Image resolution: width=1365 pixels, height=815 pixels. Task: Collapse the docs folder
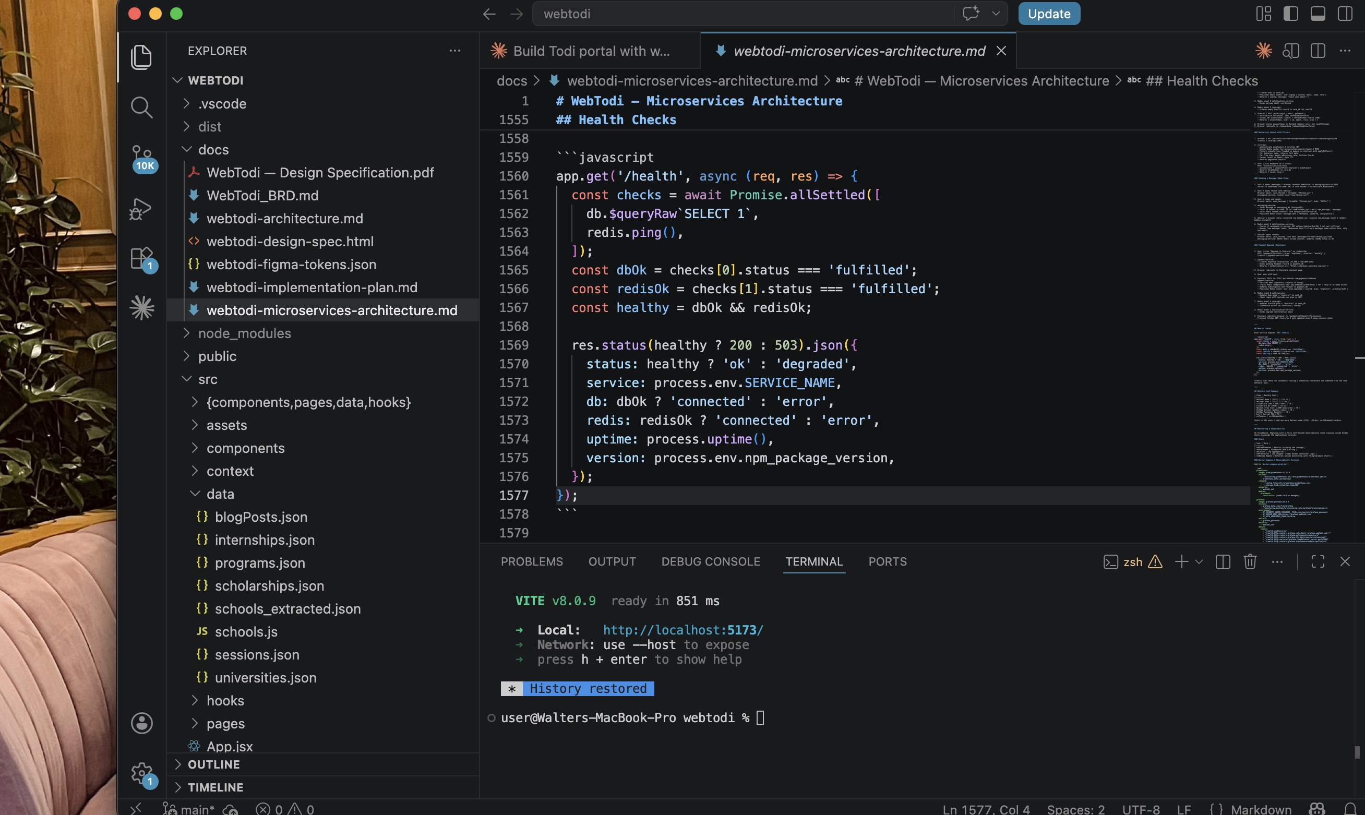tap(213, 149)
